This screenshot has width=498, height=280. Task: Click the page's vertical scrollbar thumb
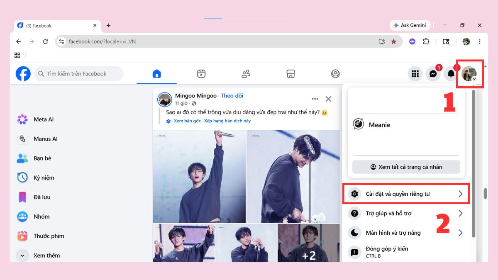(485, 193)
